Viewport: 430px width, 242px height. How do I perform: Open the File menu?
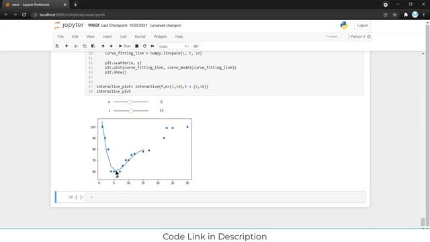pos(60,36)
